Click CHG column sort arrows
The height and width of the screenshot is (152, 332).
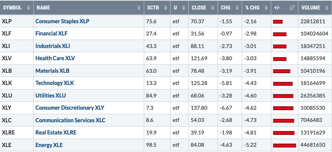(237, 8)
